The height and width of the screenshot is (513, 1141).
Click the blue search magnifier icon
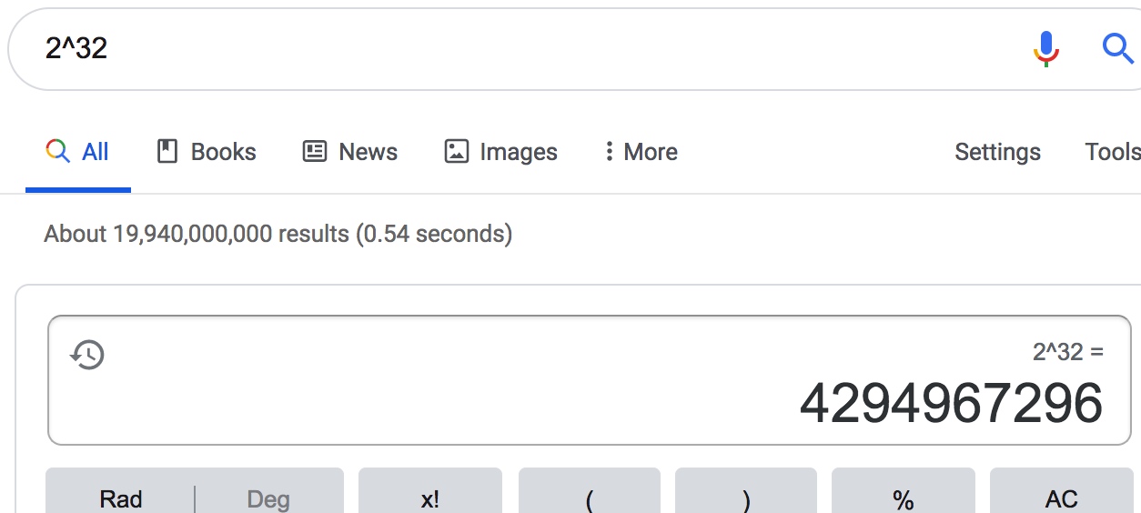1117,47
